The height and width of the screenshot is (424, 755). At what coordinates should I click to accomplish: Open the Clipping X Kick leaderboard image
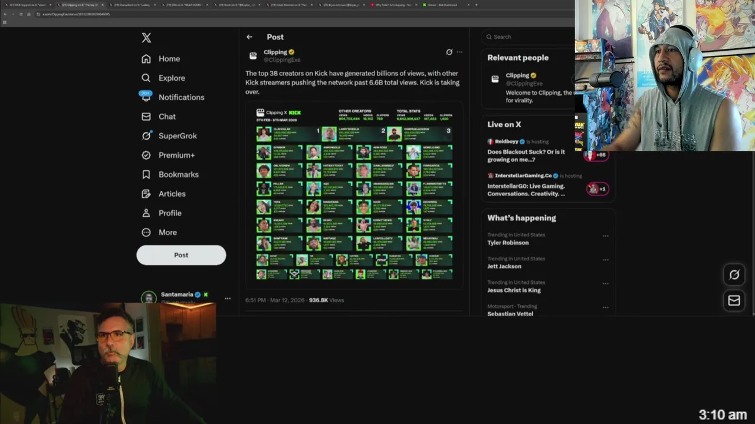[354, 195]
